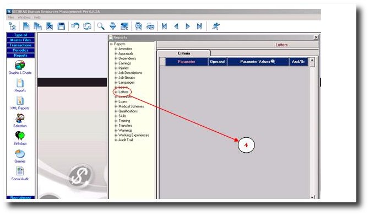Click the criteria grid scrollbar up arrow
The image size is (369, 215).
point(312,60)
